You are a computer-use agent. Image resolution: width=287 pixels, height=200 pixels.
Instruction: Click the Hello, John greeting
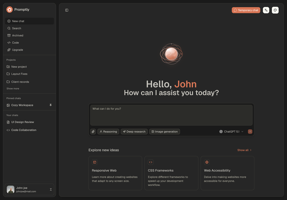coord(171,84)
